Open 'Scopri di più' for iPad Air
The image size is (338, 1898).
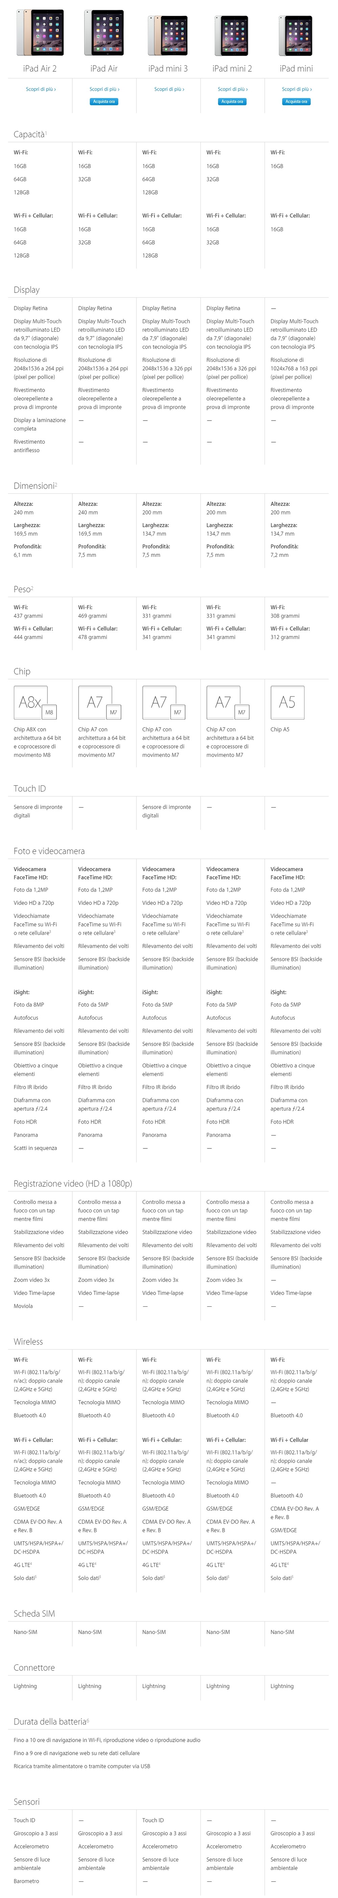(x=104, y=89)
